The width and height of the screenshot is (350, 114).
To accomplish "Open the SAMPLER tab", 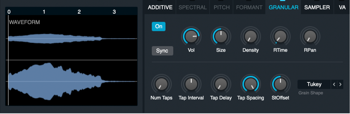I will [x=317, y=7].
